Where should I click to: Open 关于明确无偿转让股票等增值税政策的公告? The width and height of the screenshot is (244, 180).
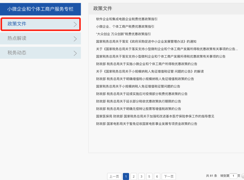click(x=139, y=109)
